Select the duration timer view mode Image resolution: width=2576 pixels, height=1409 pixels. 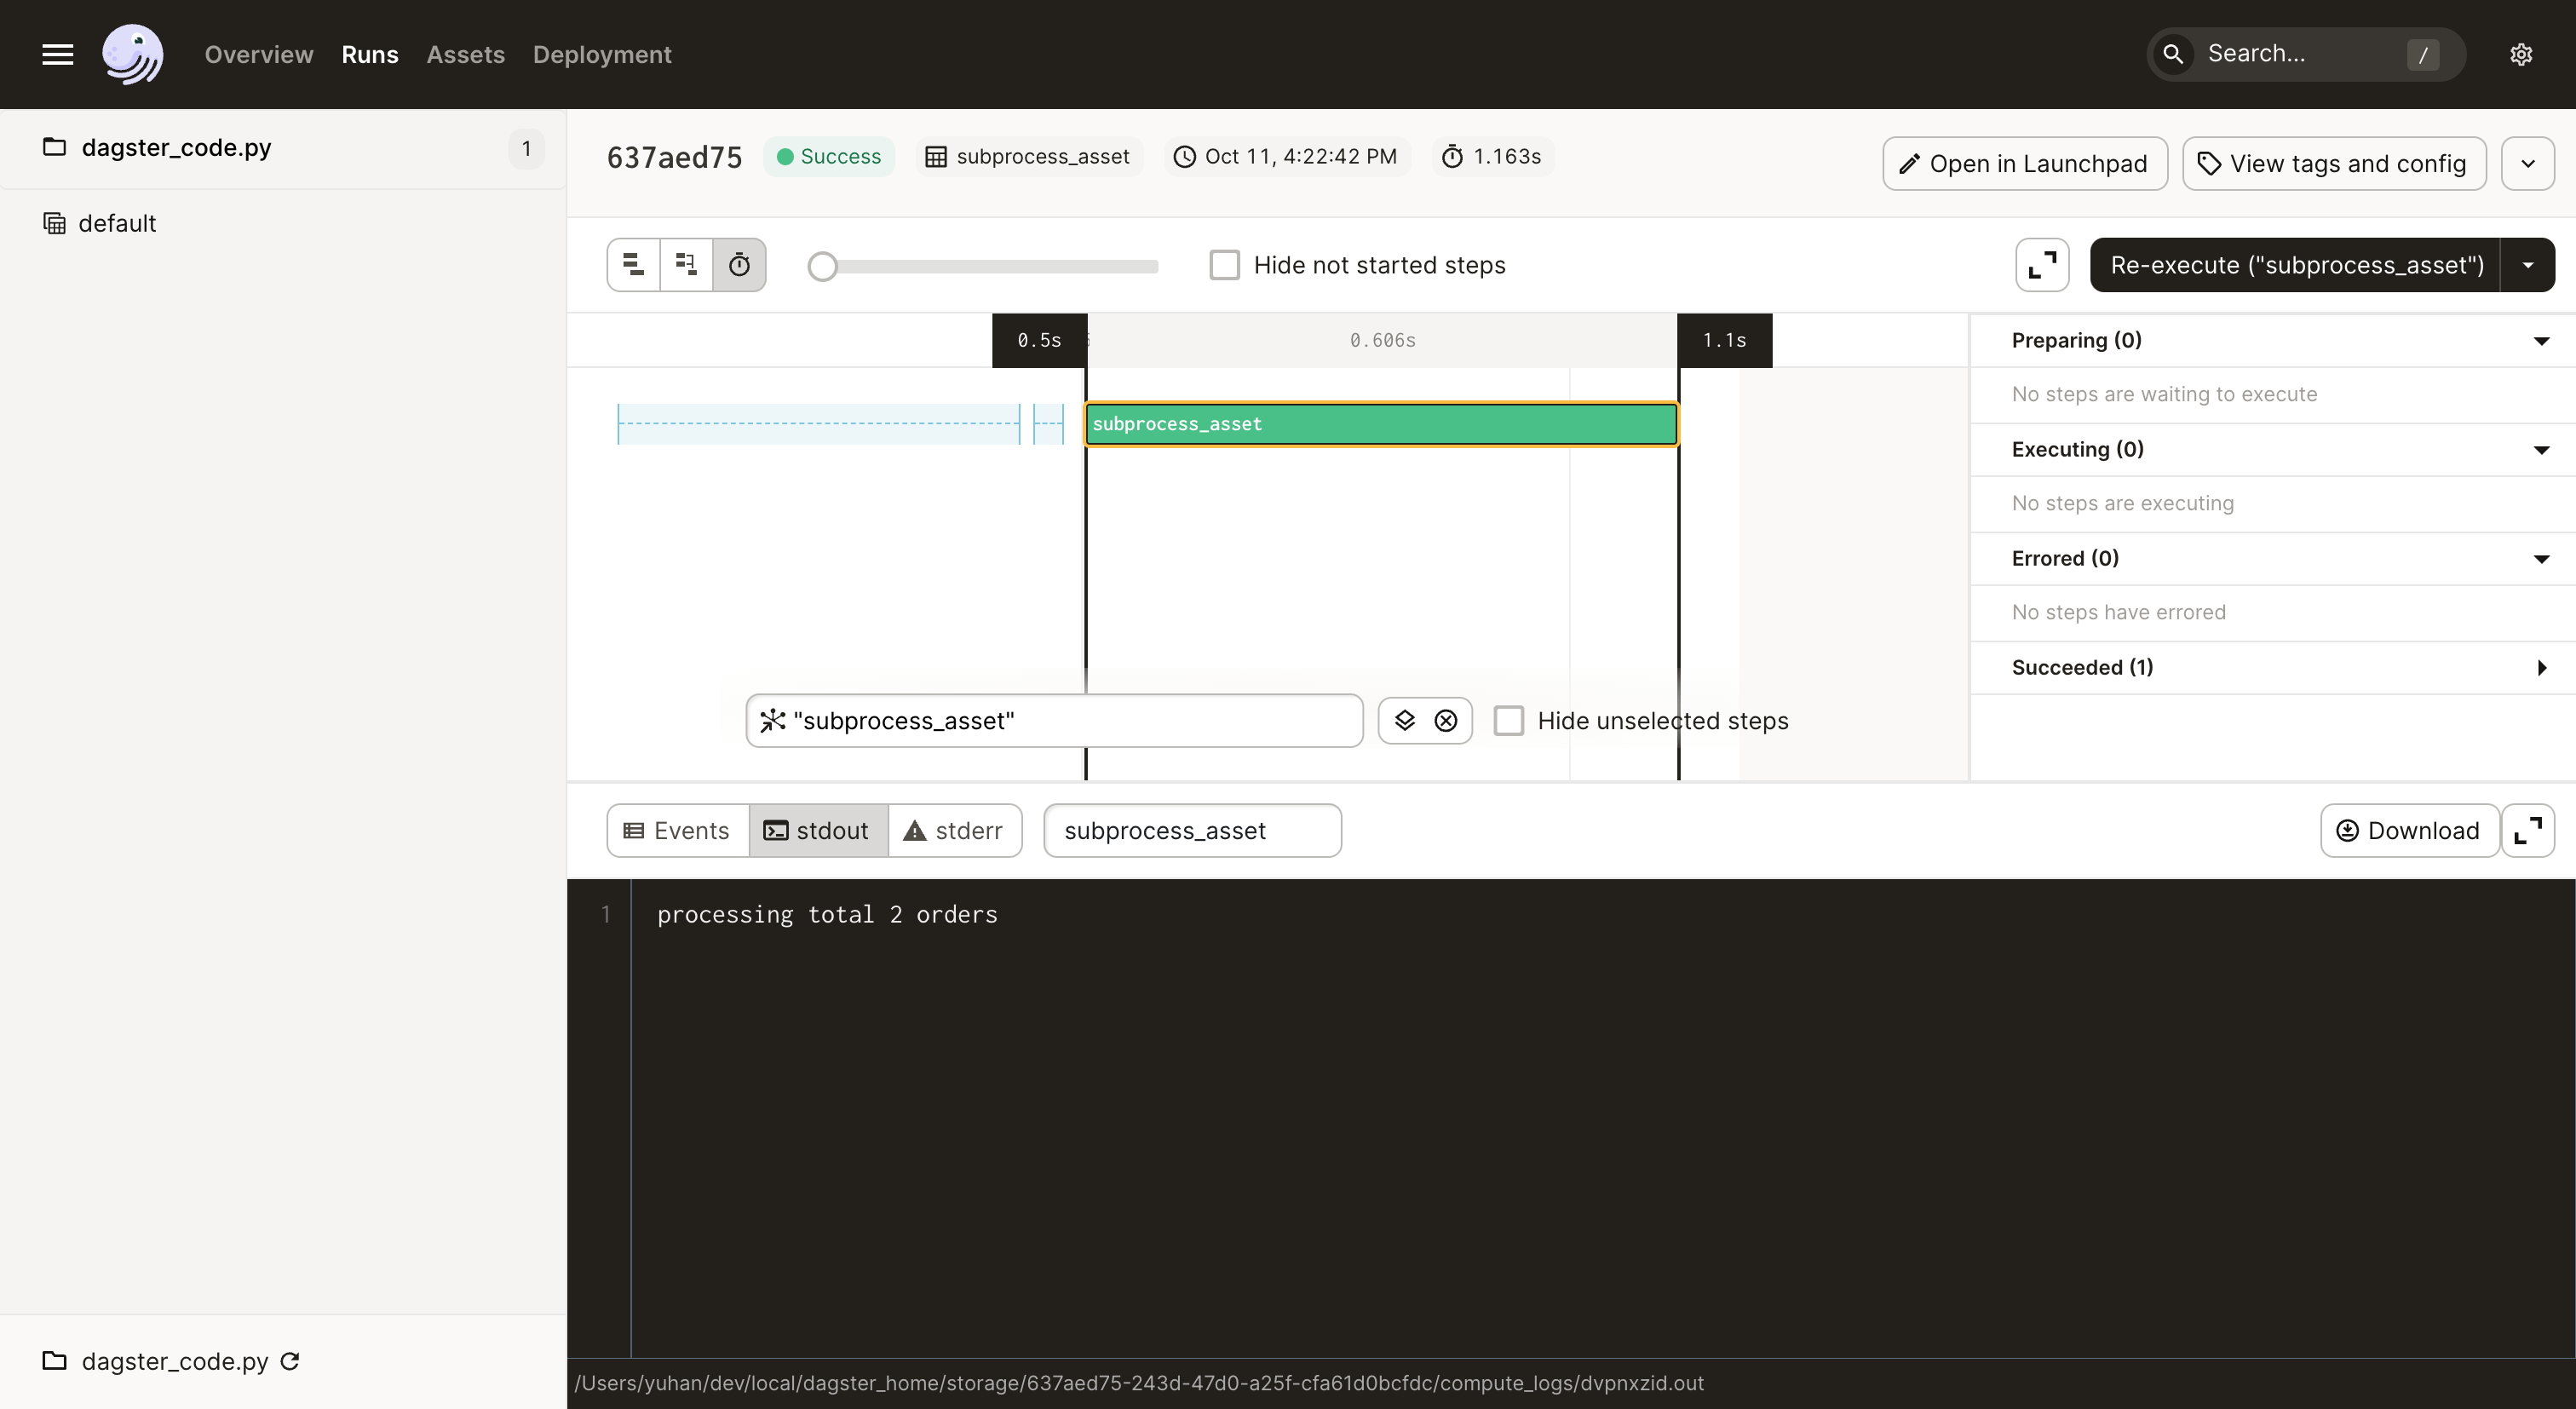click(x=739, y=264)
